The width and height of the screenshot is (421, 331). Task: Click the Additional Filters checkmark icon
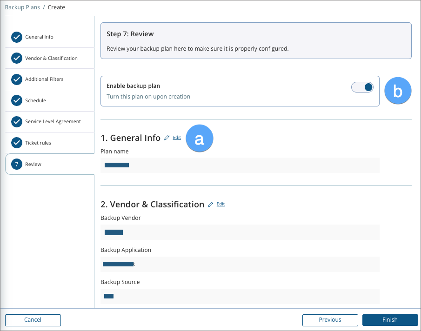coord(17,79)
